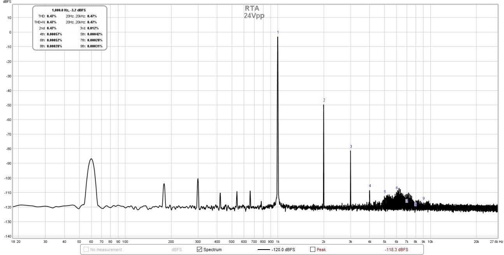Click the -140 tick on the dBFS axis

pyautogui.click(x=7, y=236)
